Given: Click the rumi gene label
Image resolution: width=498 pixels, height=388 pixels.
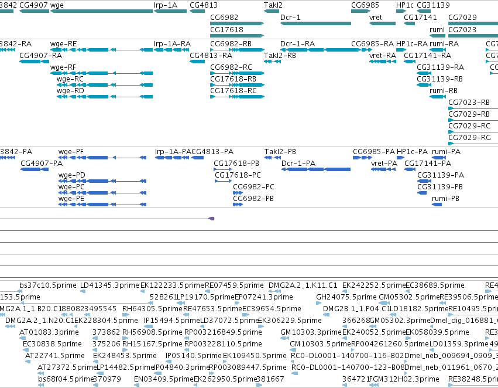Looking at the screenshot, I should (x=437, y=29).
